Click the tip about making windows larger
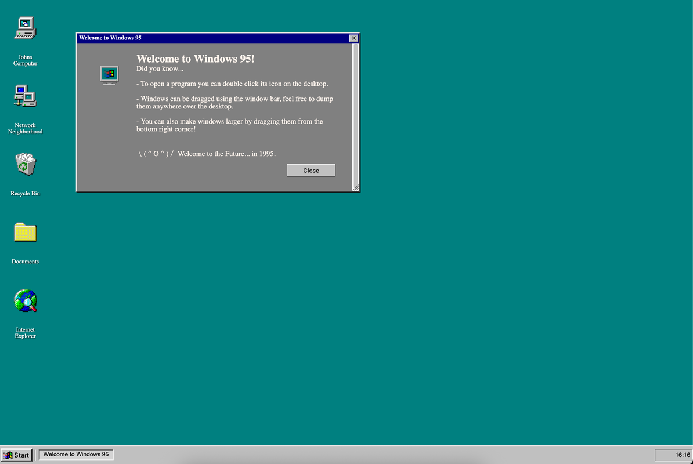The height and width of the screenshot is (464, 693). [x=229, y=125]
